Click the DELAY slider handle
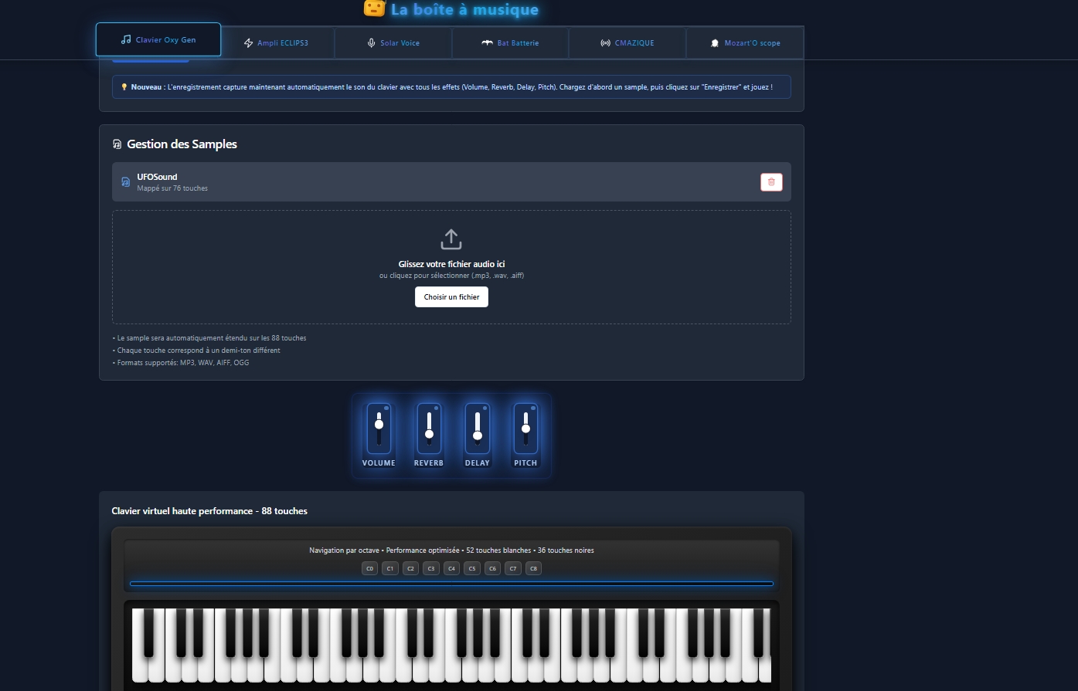 (478, 435)
